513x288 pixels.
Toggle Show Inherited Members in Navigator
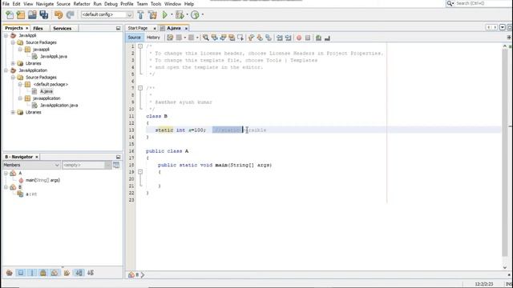tap(9, 273)
